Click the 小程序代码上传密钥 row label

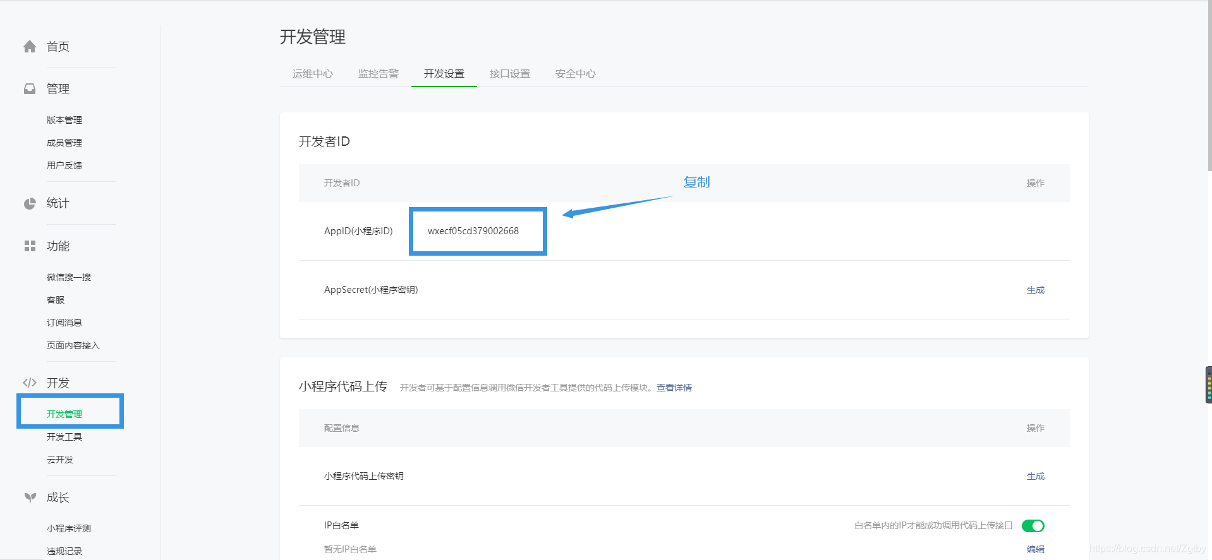coord(364,476)
